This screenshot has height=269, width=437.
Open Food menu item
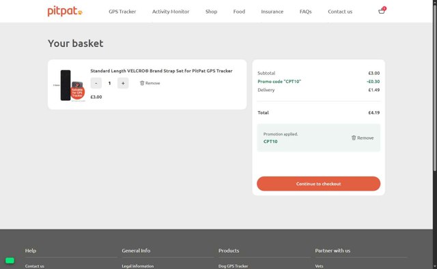(x=239, y=12)
